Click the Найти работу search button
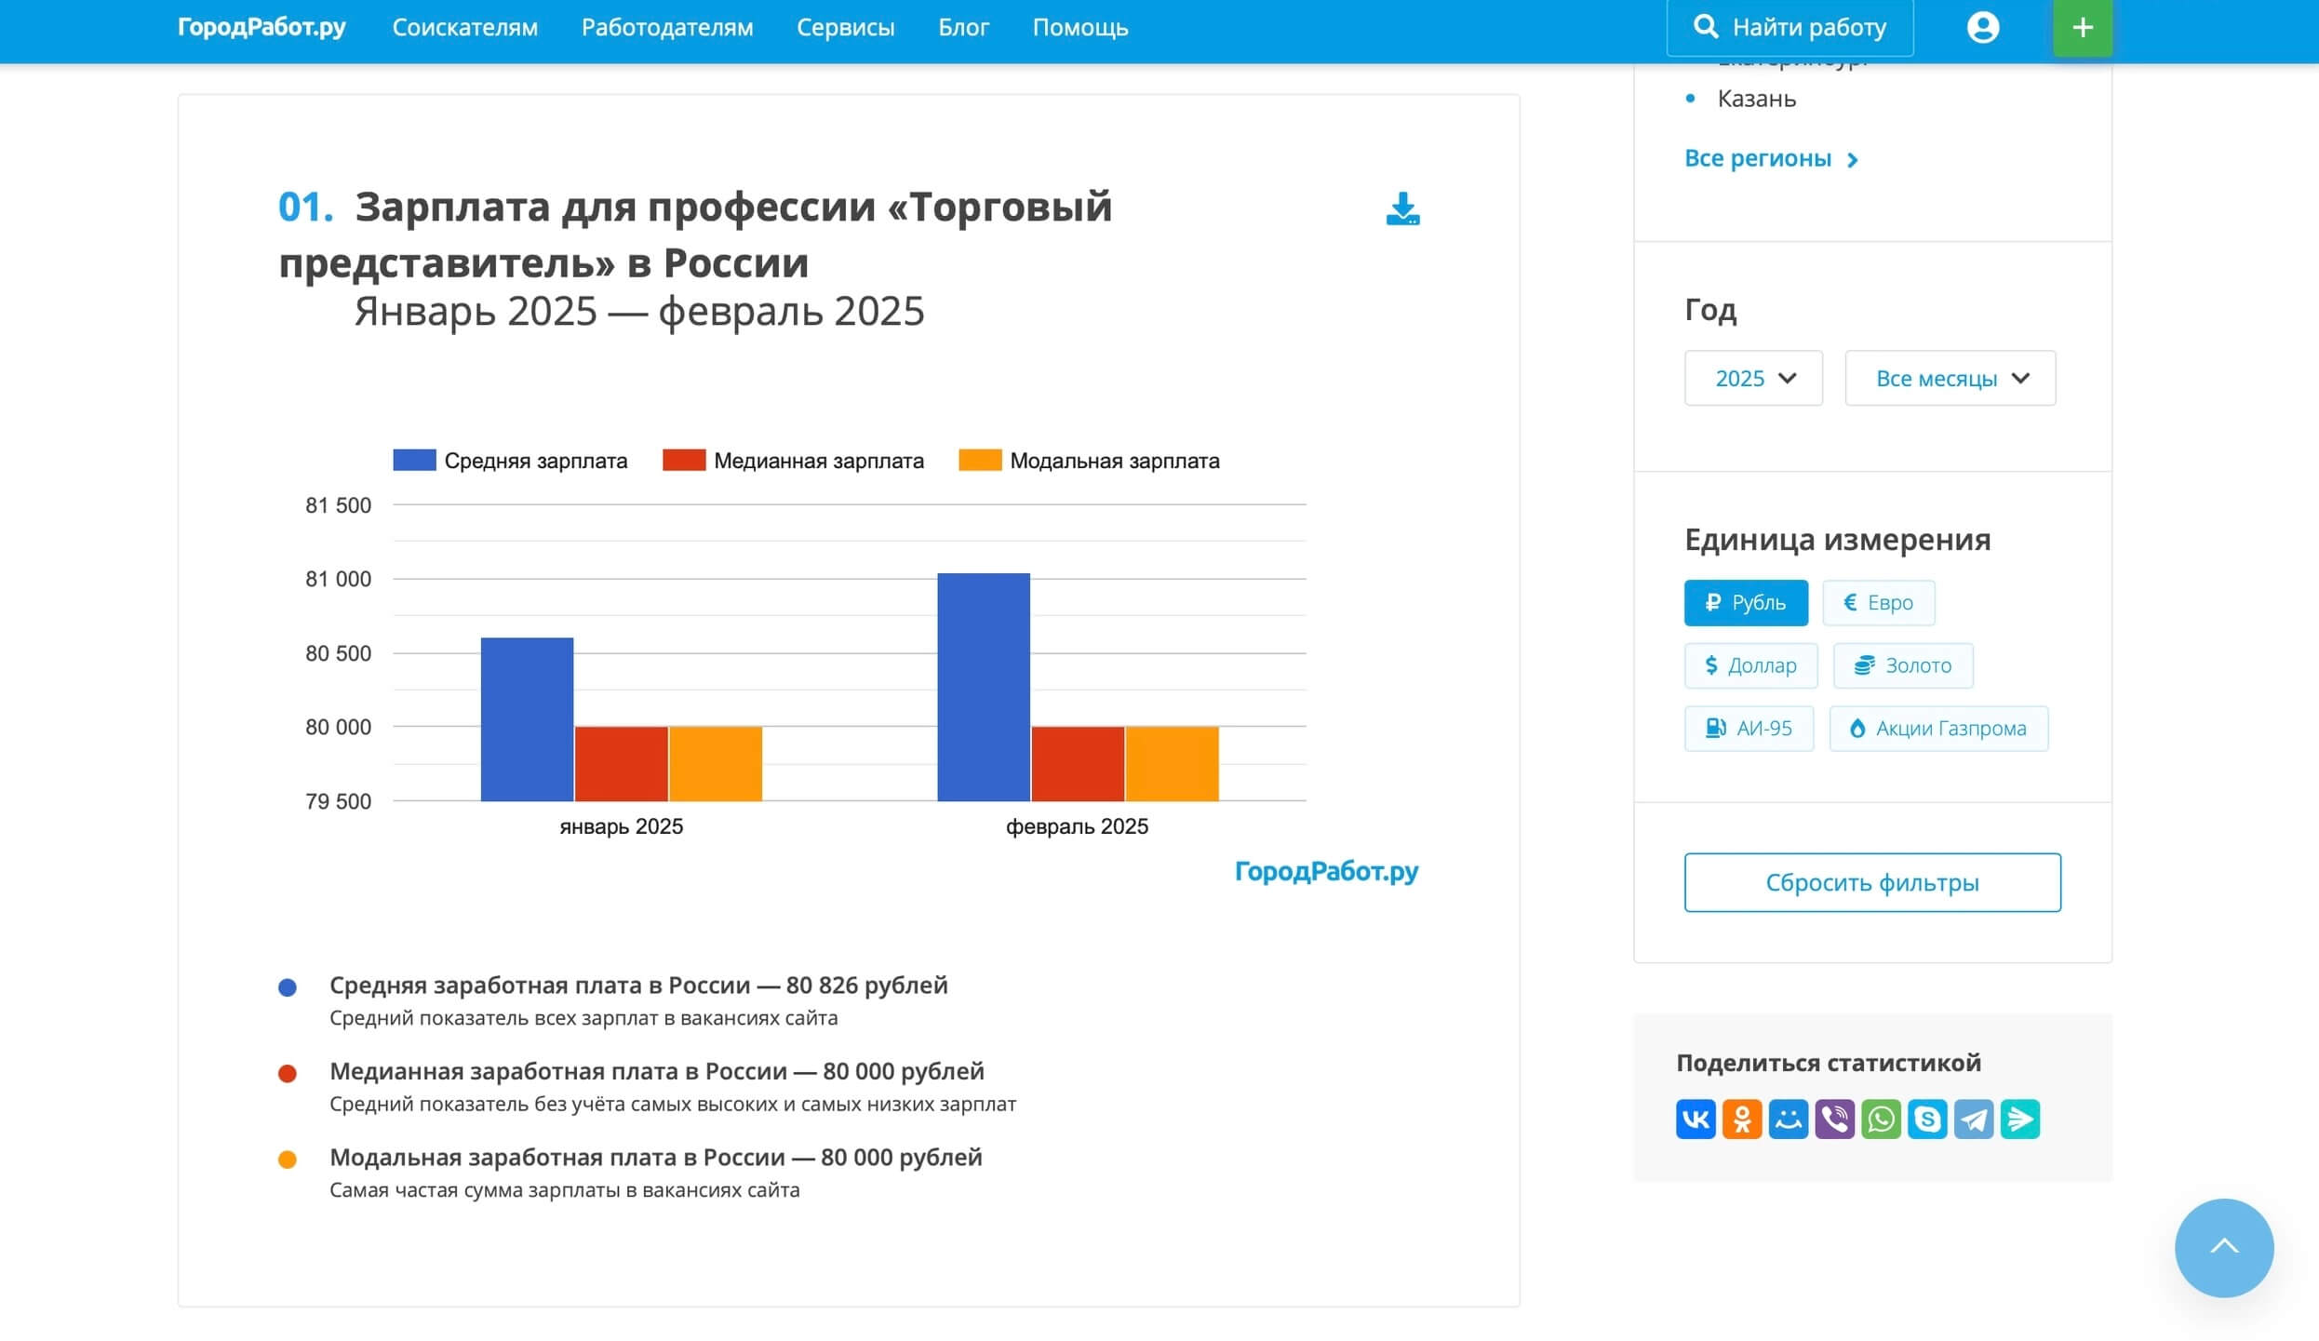The width and height of the screenshot is (2319, 1341). (x=1790, y=28)
